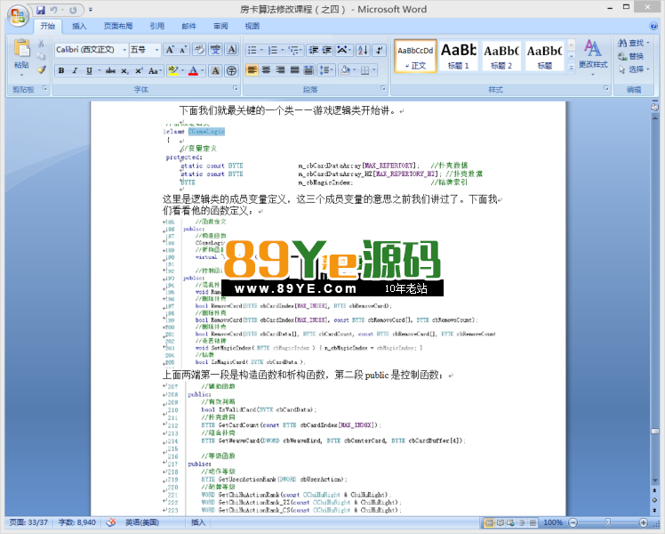Apply the 标题 1 heading style
665x534 pixels.
point(458,55)
